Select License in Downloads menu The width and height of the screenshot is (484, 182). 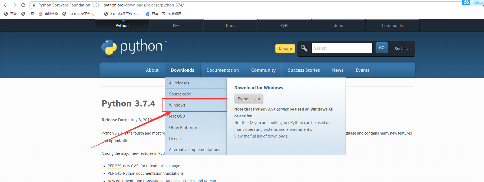coord(196,139)
